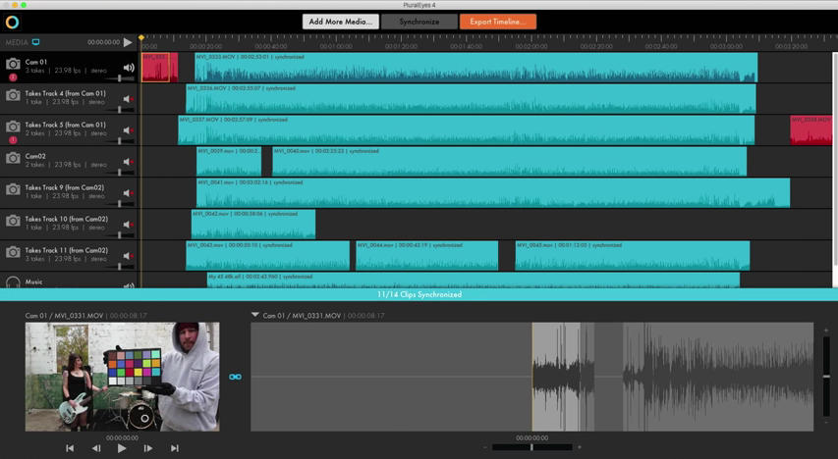
Task: Click the Cam02 track volume slider
Action: coord(119,173)
